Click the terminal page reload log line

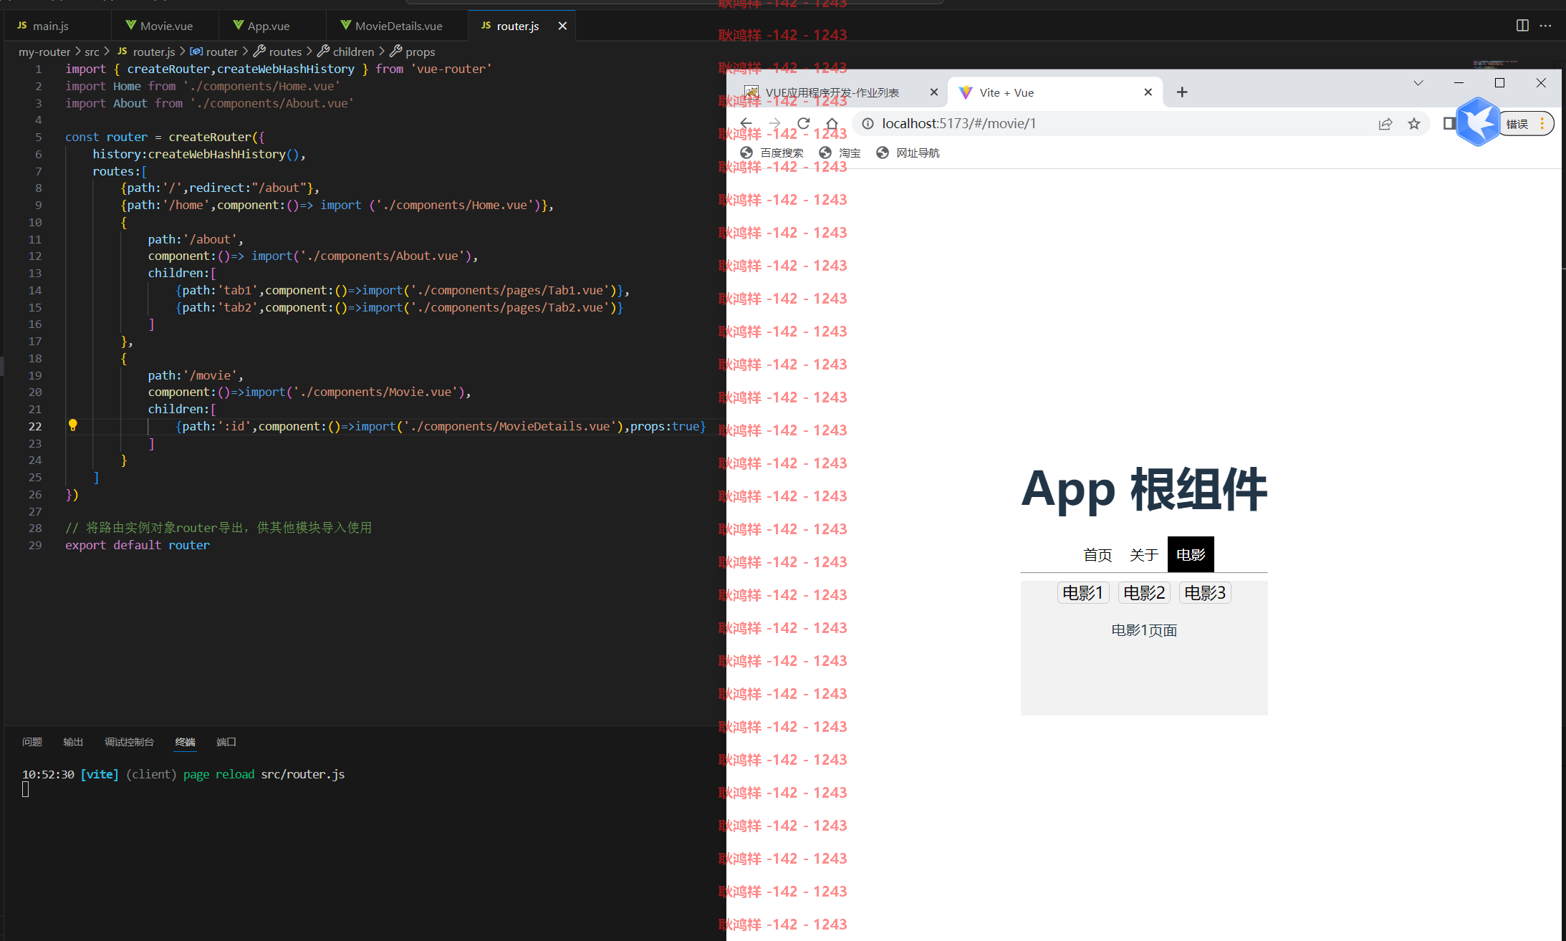(183, 774)
